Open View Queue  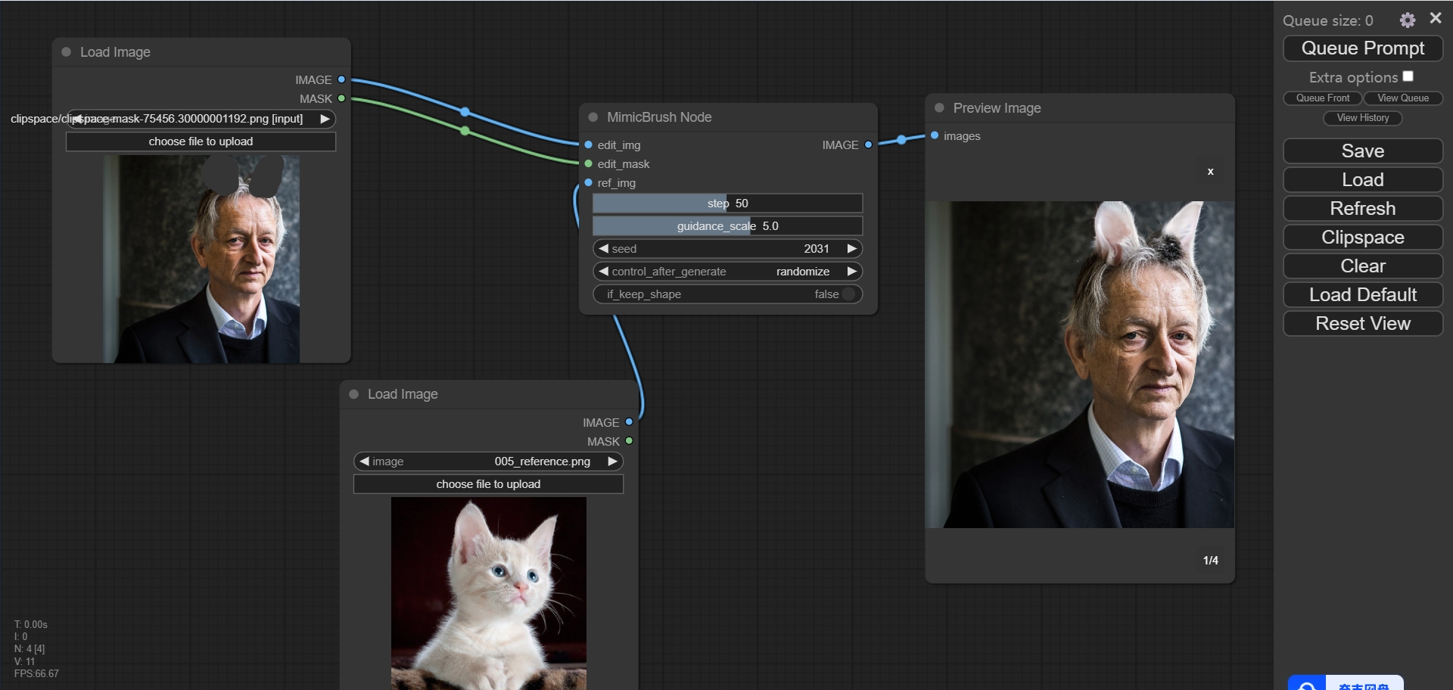(x=1403, y=98)
